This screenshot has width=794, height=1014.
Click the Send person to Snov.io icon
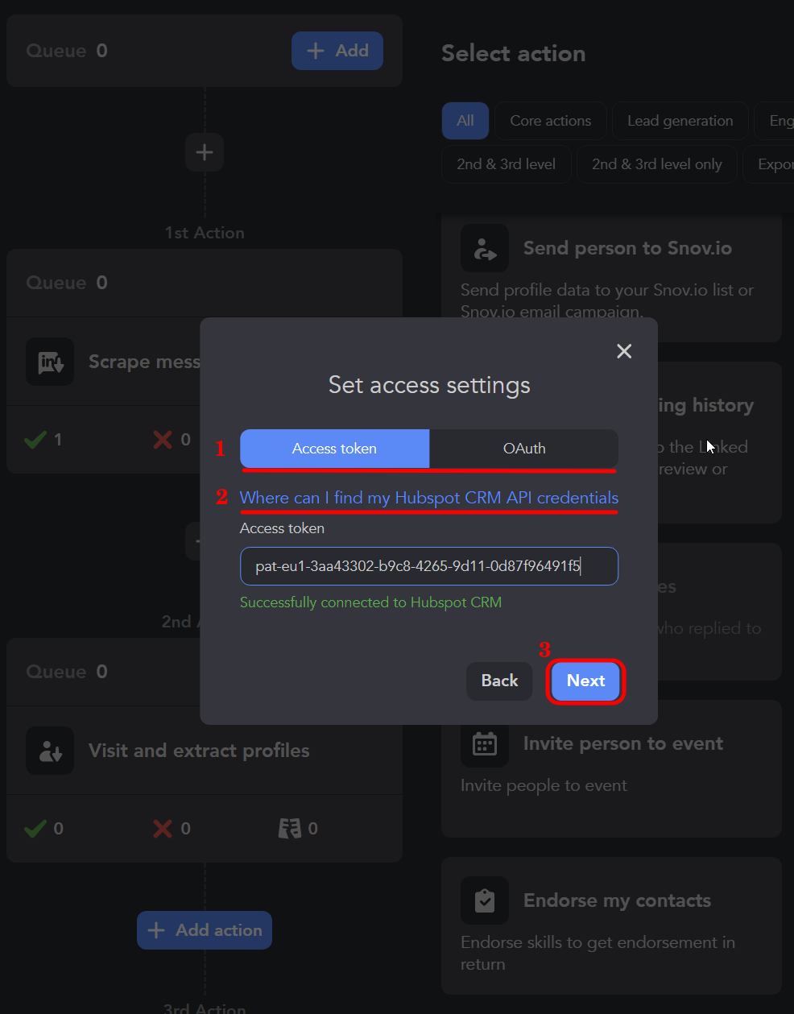485,248
